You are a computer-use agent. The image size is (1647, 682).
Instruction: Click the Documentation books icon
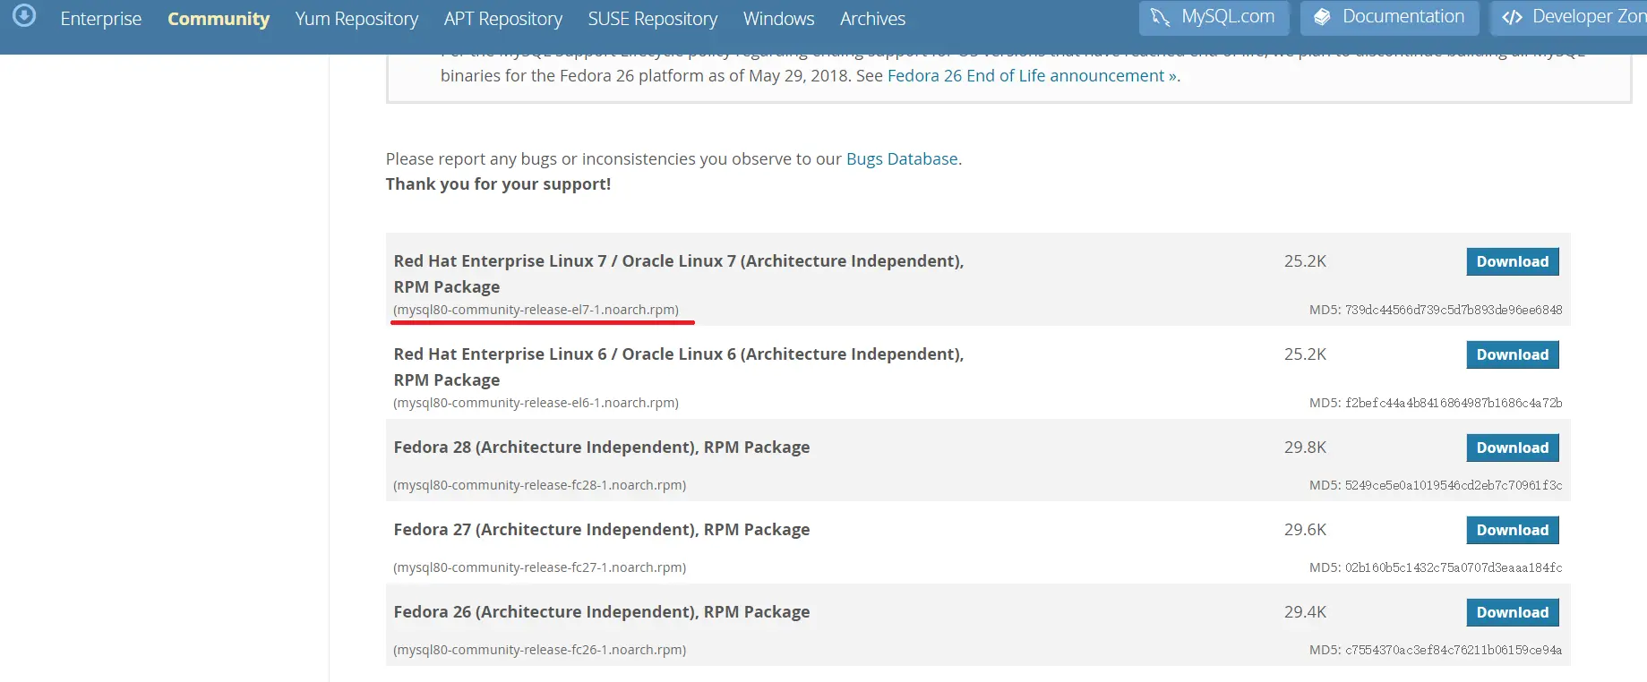(x=1322, y=17)
